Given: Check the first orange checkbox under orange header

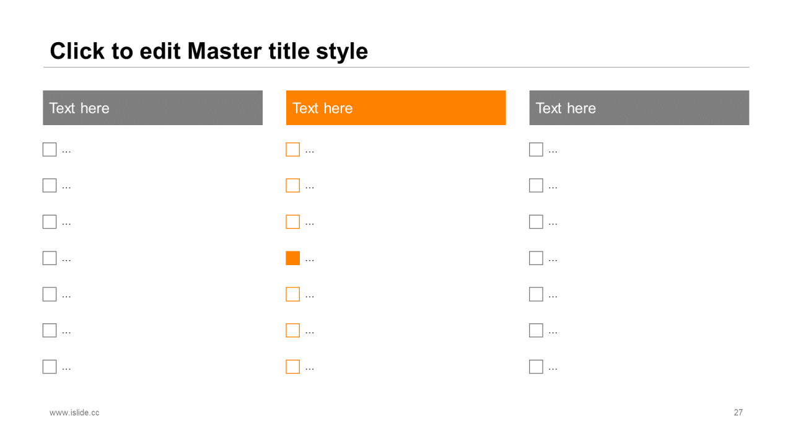Looking at the screenshot, I should [293, 149].
